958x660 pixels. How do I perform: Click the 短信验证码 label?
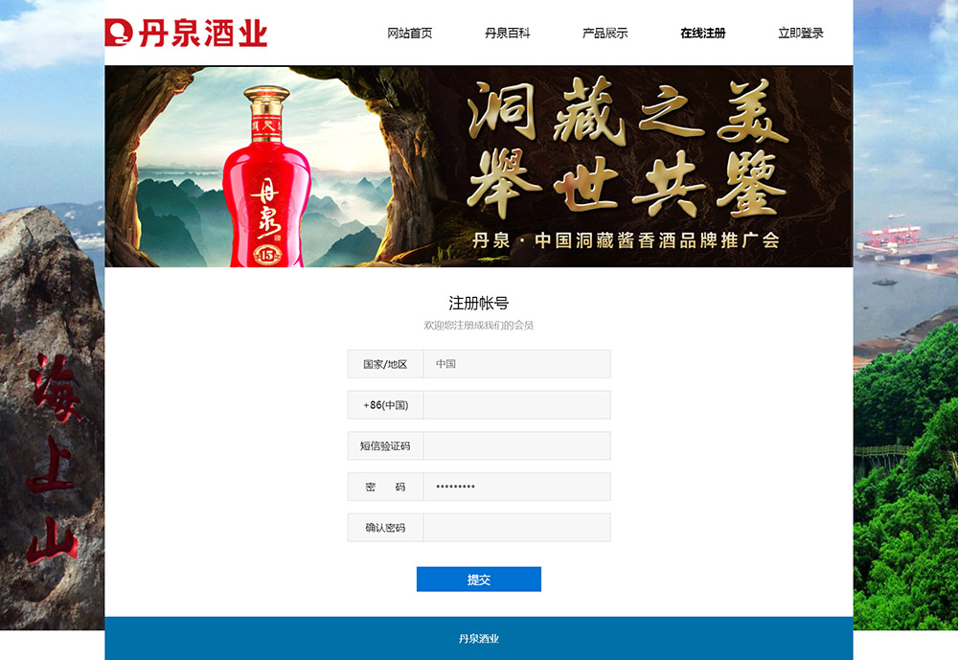(385, 446)
